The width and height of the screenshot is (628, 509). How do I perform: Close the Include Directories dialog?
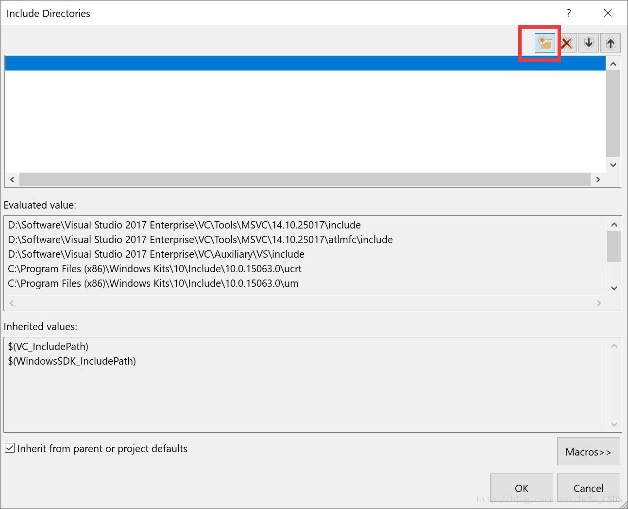click(608, 13)
